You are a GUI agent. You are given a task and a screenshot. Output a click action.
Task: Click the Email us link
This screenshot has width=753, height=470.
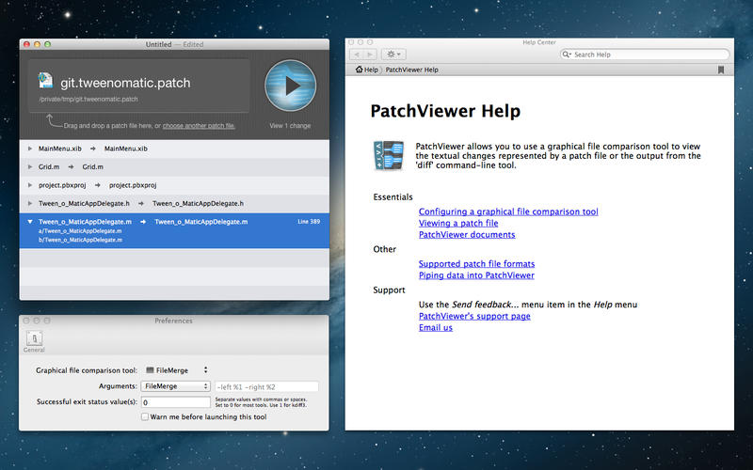click(x=436, y=327)
